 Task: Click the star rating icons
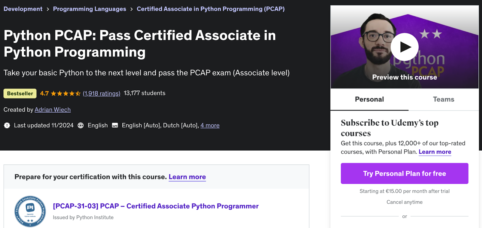click(x=66, y=93)
